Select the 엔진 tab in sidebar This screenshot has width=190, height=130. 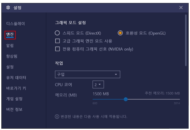click(x=10, y=35)
